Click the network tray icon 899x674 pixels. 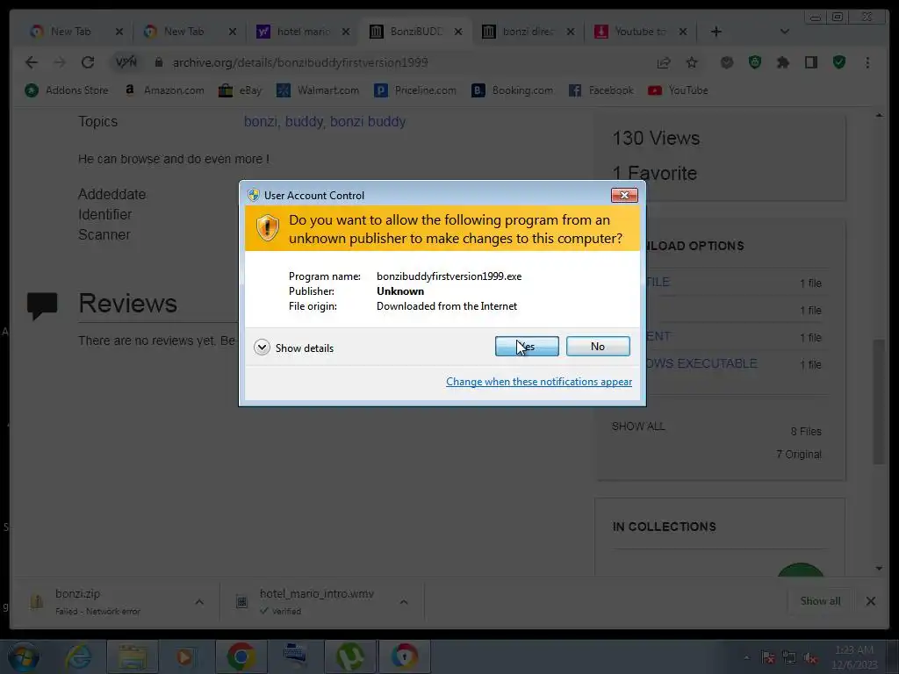pyautogui.click(x=789, y=657)
